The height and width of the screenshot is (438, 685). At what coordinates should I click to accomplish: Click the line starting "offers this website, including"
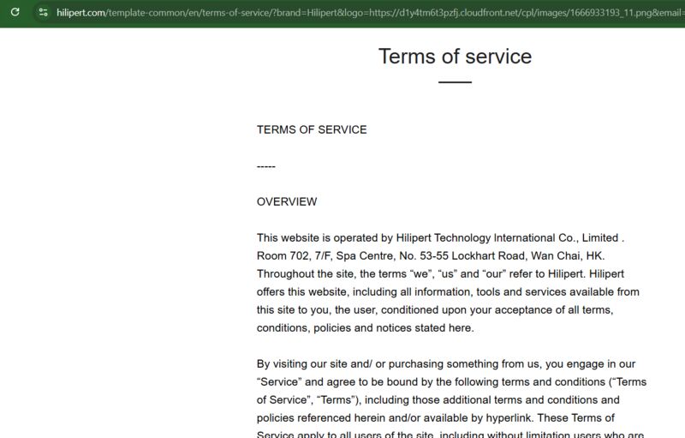tap(448, 292)
